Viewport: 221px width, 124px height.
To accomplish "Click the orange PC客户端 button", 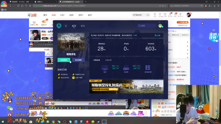I will [x=183, y=22].
